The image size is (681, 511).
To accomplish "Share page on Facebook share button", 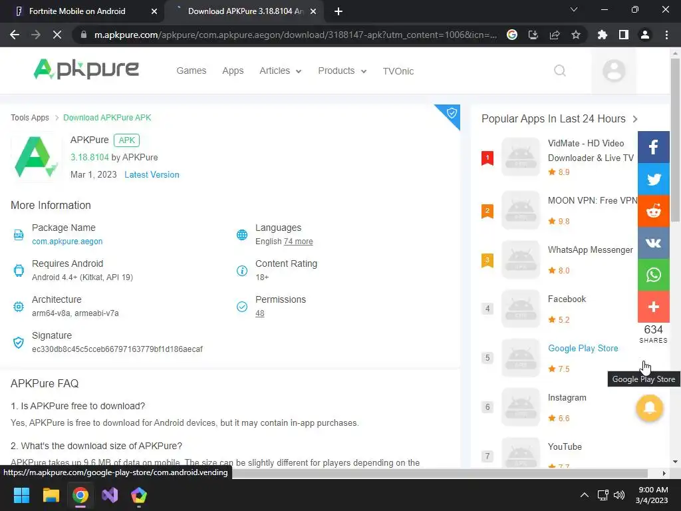I will (x=653, y=147).
